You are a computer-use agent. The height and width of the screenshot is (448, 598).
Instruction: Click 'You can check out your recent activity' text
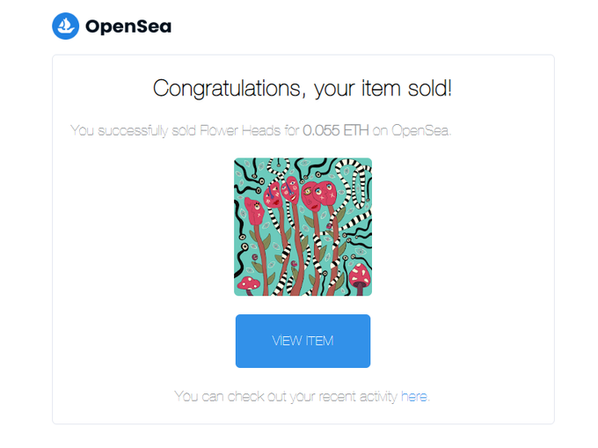coord(286,396)
